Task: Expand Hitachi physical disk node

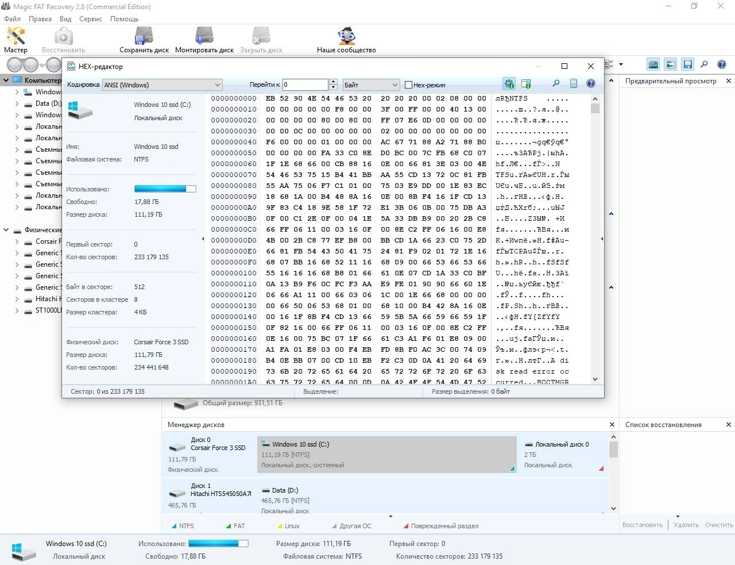Action: [17, 299]
